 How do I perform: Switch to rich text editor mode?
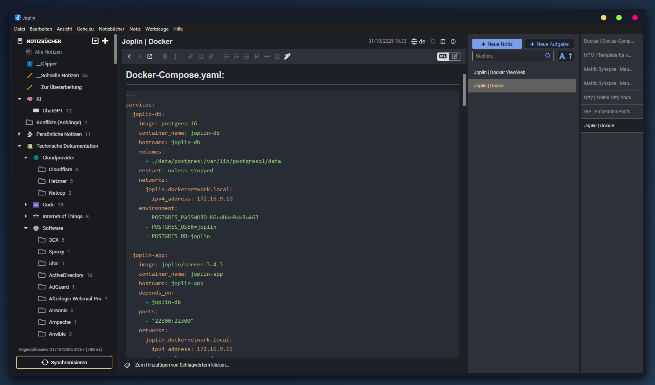click(455, 56)
